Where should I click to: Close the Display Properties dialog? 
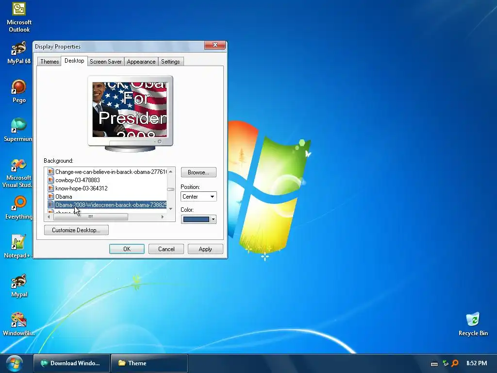pyautogui.click(x=215, y=45)
